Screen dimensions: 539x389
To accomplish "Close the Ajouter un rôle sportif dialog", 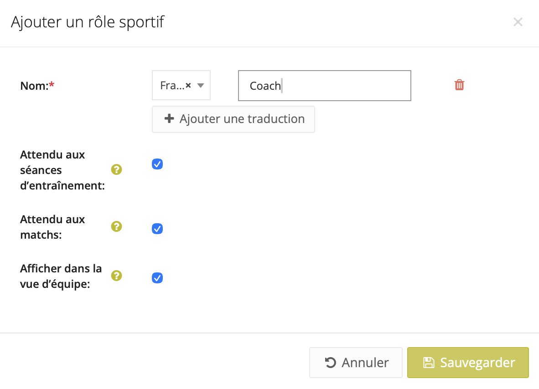I will click(x=518, y=22).
